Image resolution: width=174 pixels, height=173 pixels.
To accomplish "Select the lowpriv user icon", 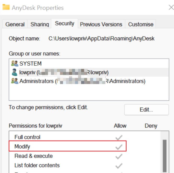I will pos(14,72).
